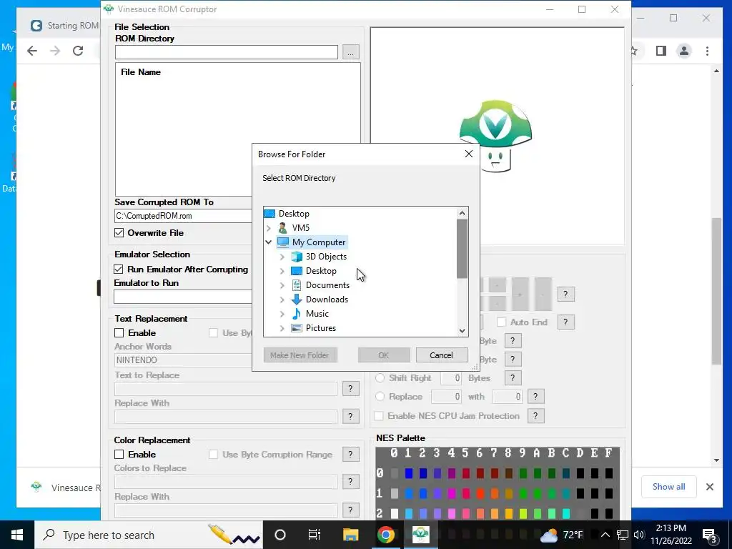Screen dimensions: 732x549
Task: Click Chrome back arrow icon
Action: [x=32, y=51]
